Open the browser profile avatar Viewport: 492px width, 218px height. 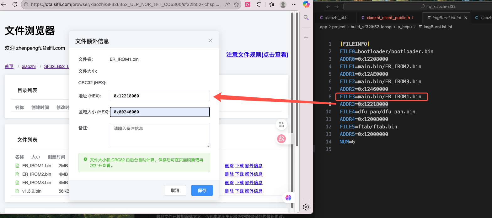[283, 5]
